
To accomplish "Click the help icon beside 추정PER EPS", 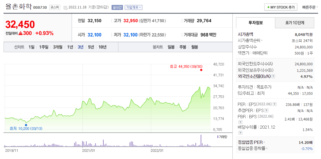I will click(267, 111).
